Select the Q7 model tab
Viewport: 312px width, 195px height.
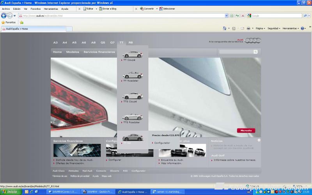pyautogui.click(x=112, y=42)
